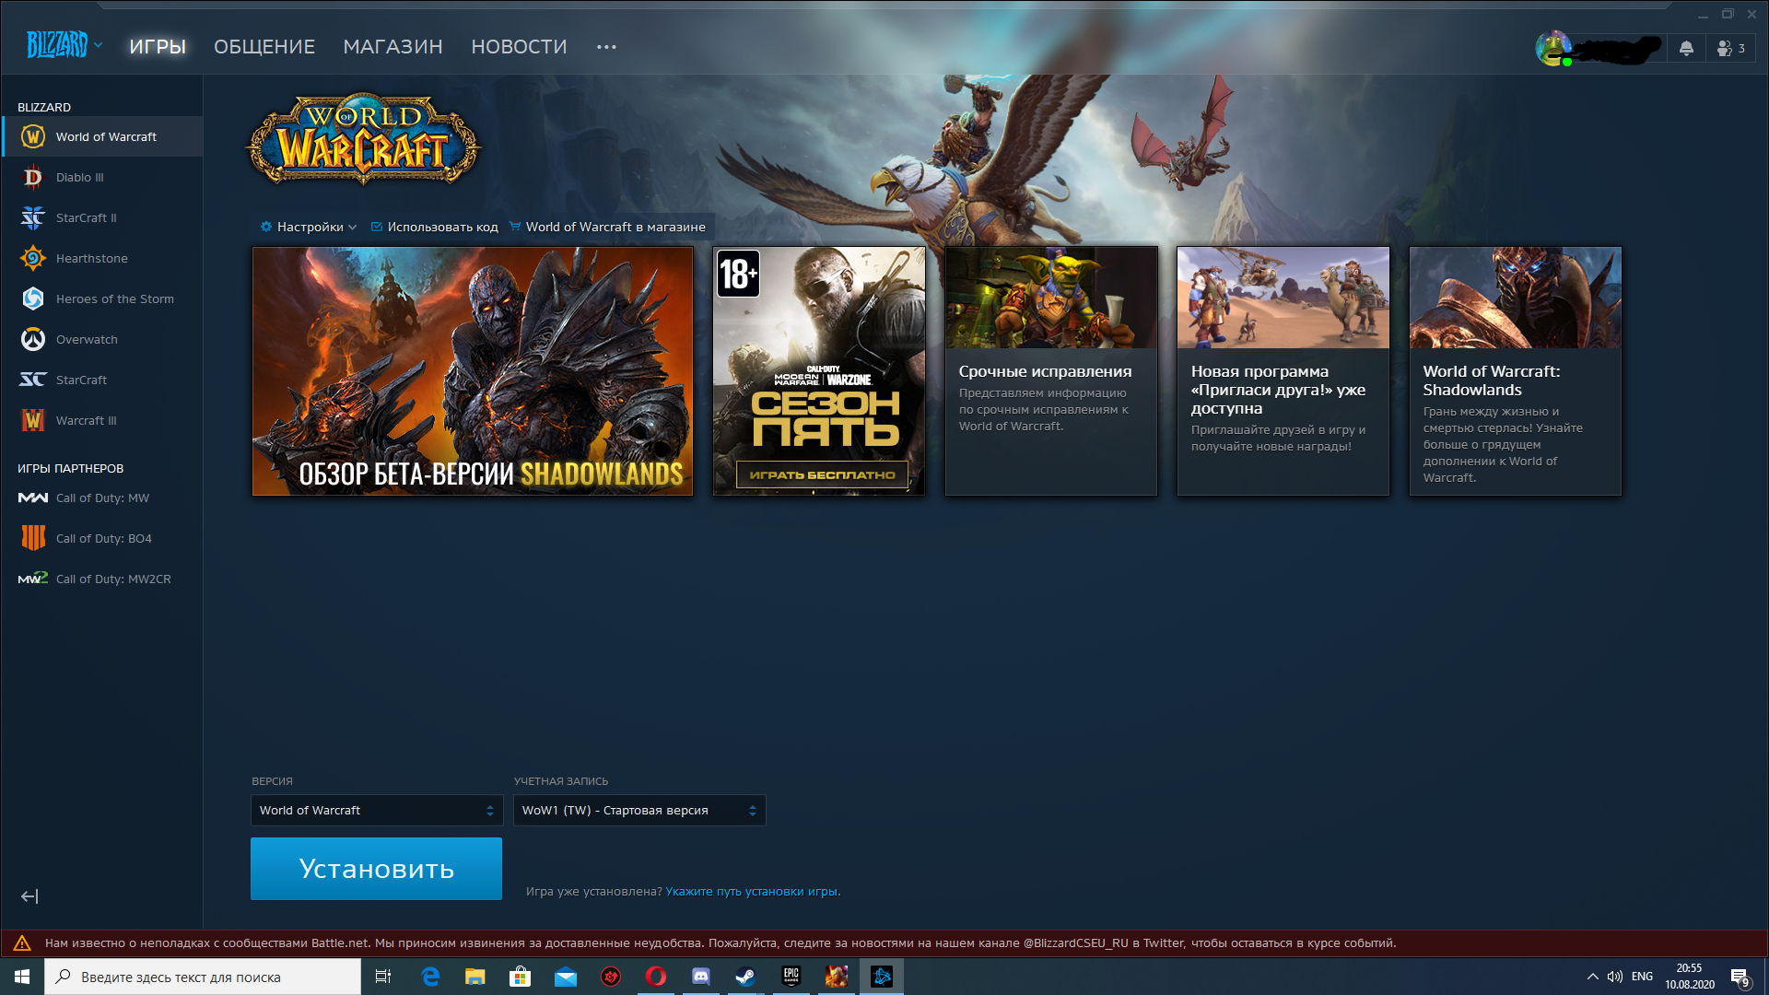
Task: Open the Windows Start menu
Action: click(x=22, y=977)
